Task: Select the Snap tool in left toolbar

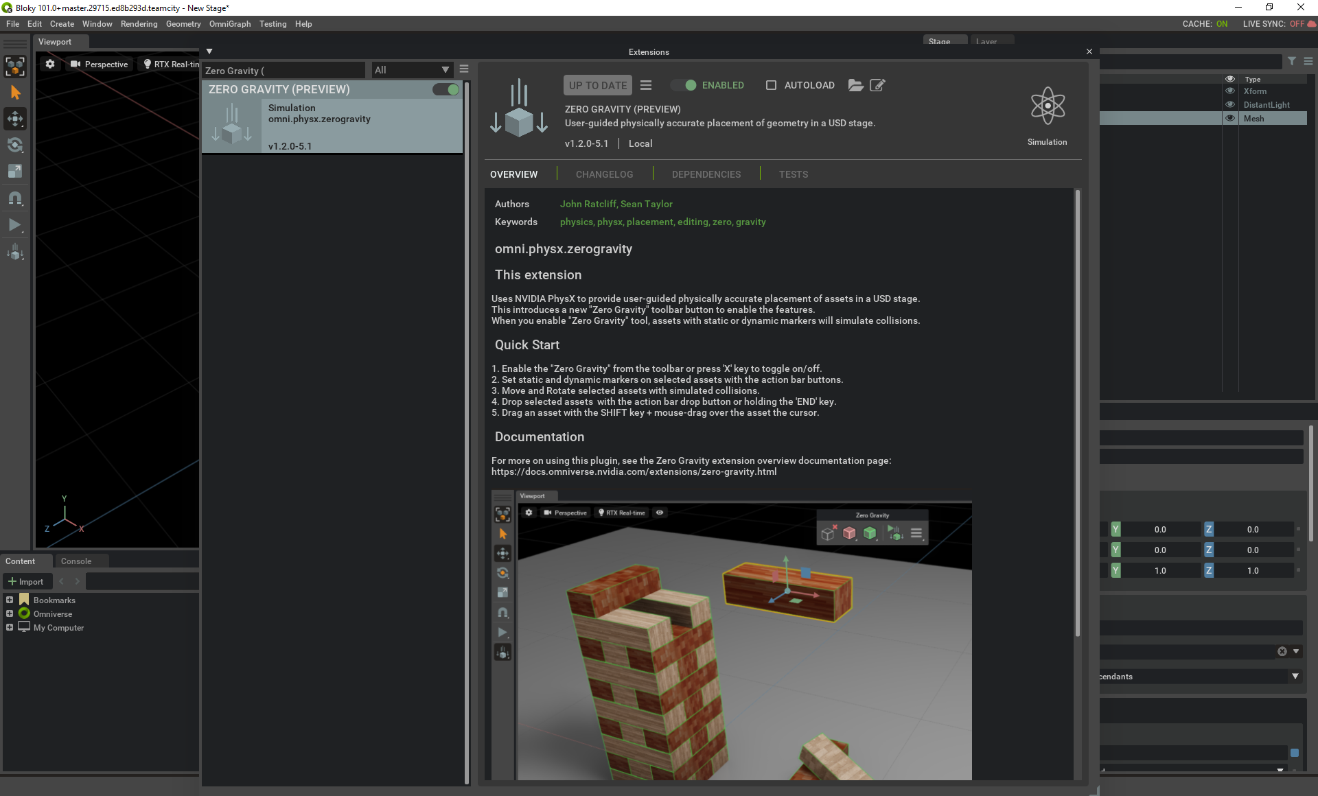Action: pos(14,198)
